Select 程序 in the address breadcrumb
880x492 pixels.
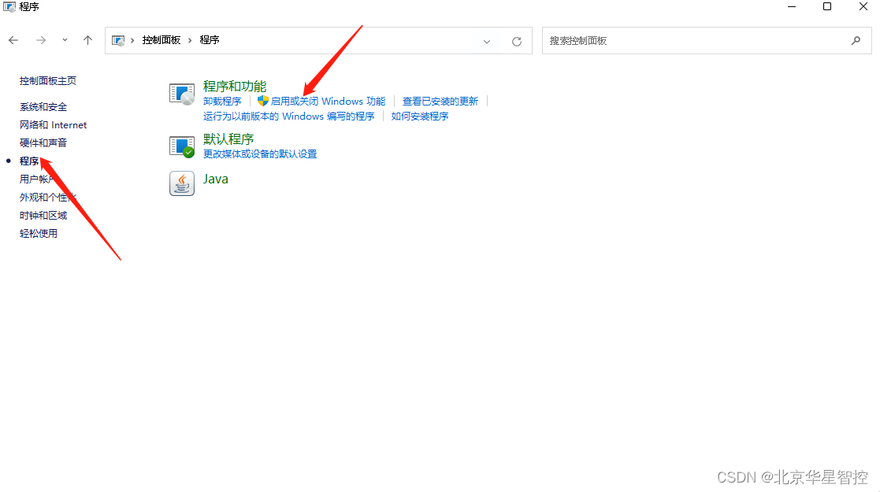tap(210, 40)
